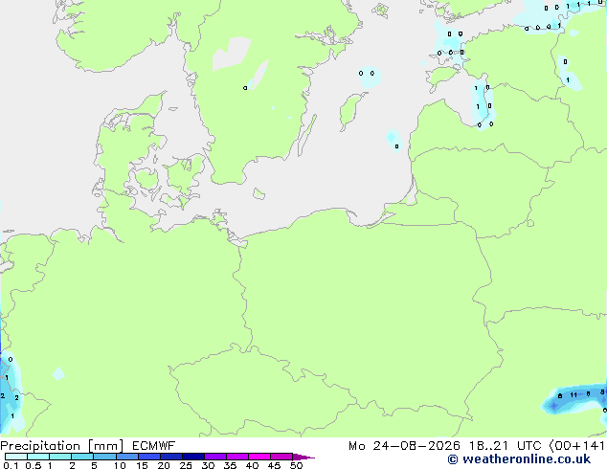
Task: Click the '50' legend scale label
Action: [296, 465]
